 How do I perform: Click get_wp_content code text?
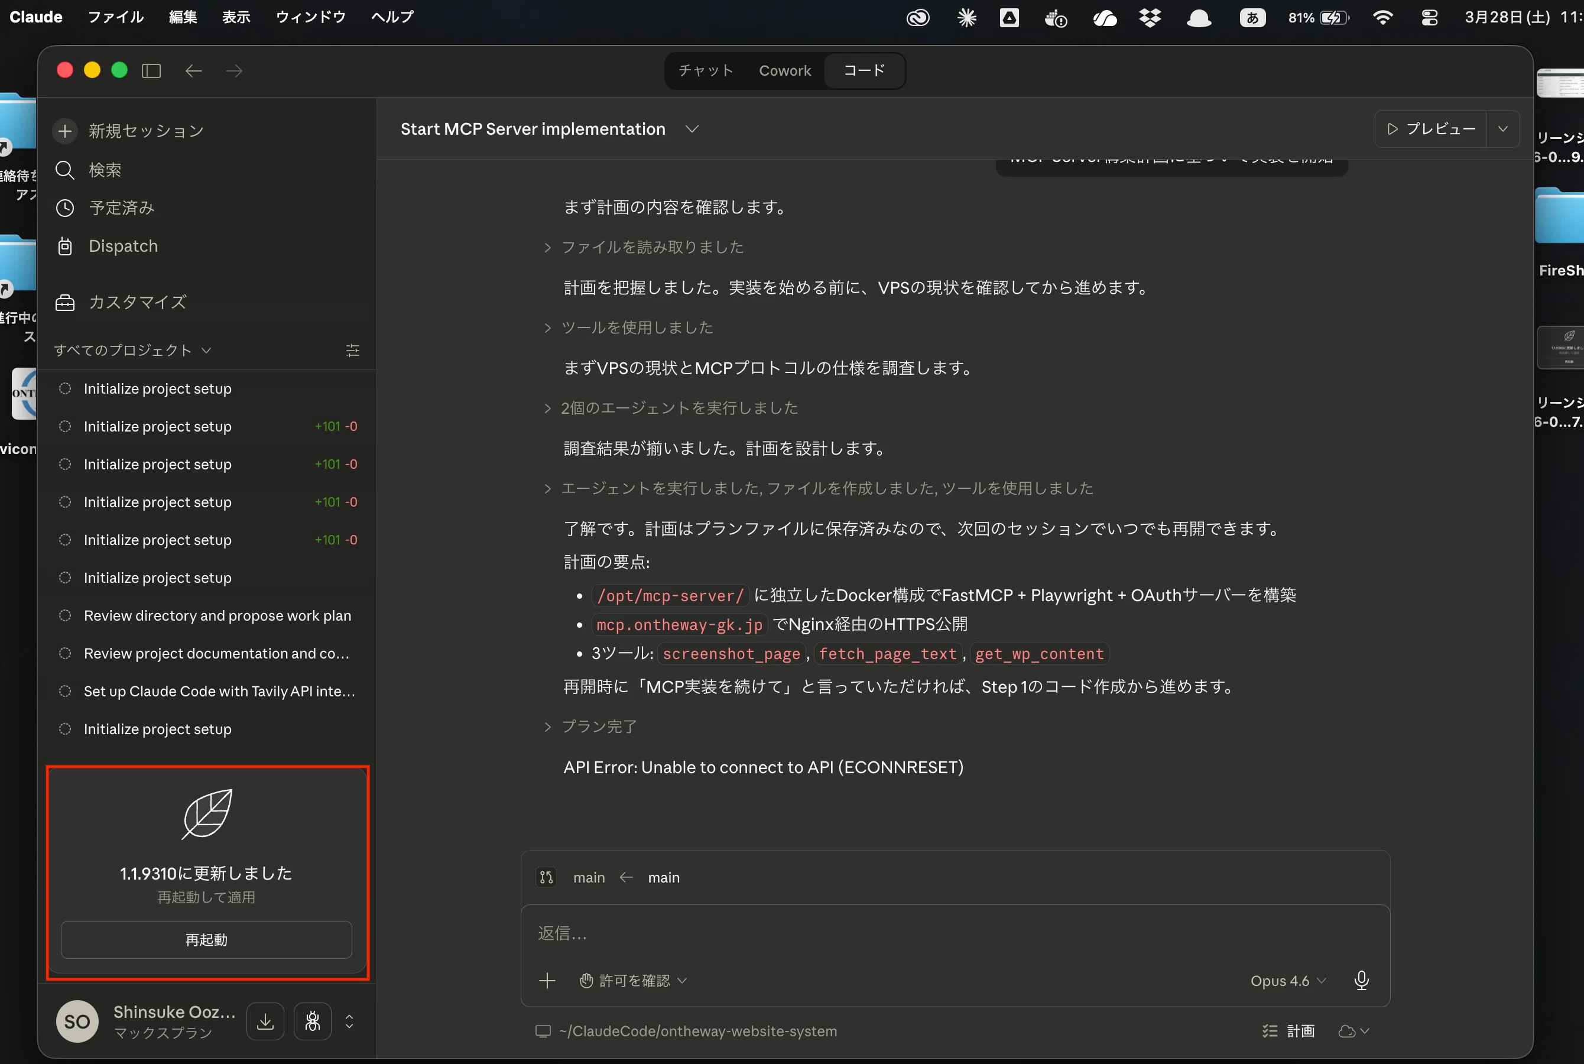[x=1039, y=654]
